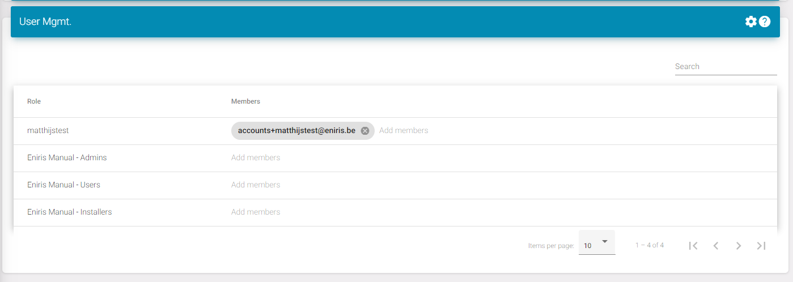Focus the Search field
793x282 pixels.
click(725, 67)
